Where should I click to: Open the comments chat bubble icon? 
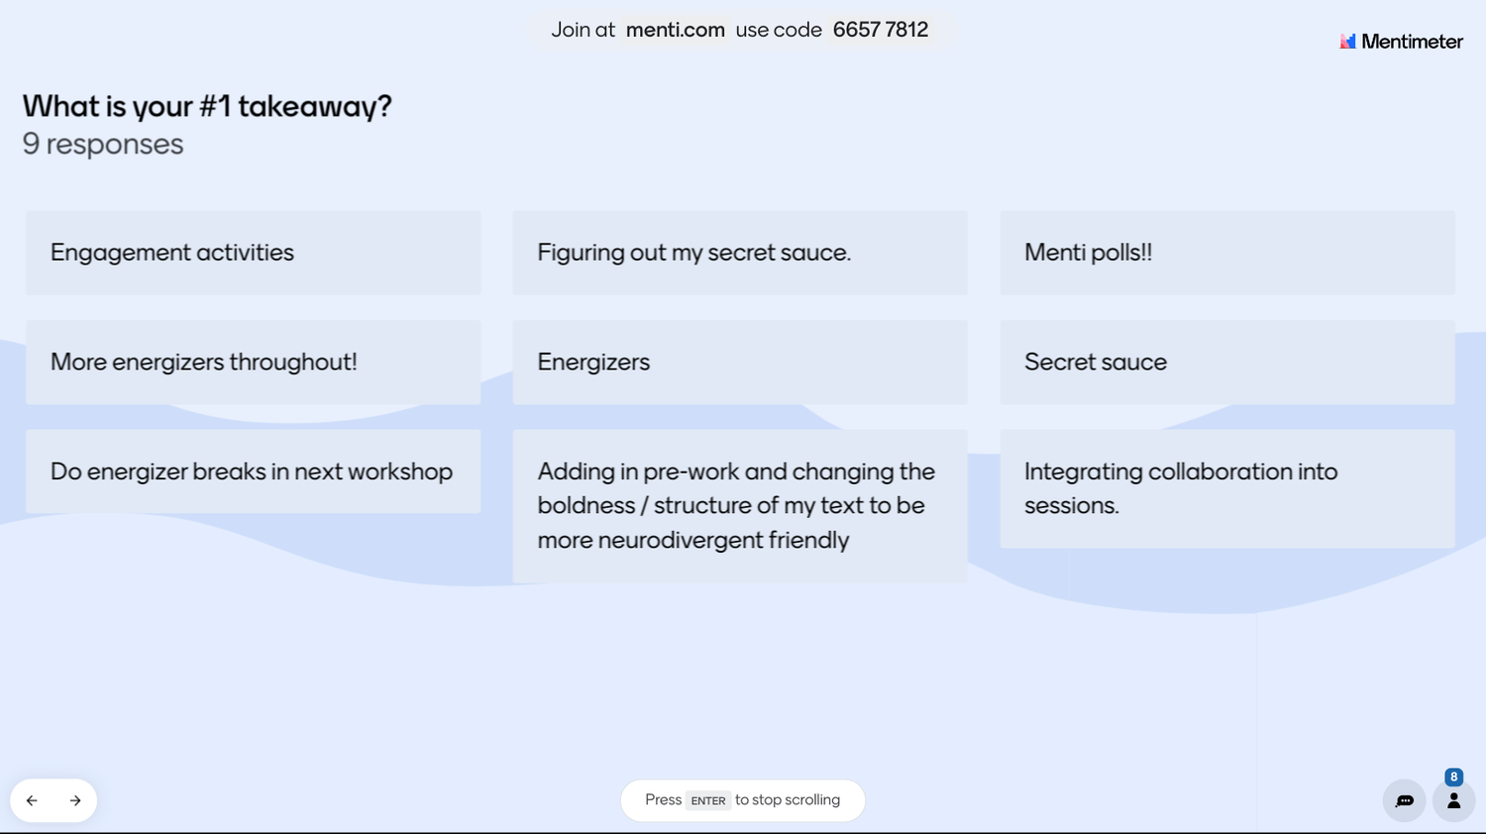point(1404,800)
